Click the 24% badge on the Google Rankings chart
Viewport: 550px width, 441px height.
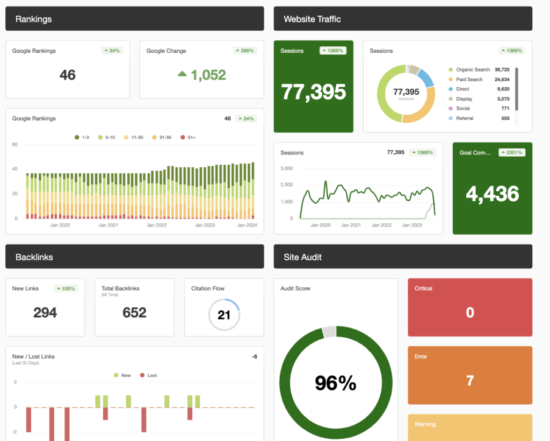coord(246,118)
